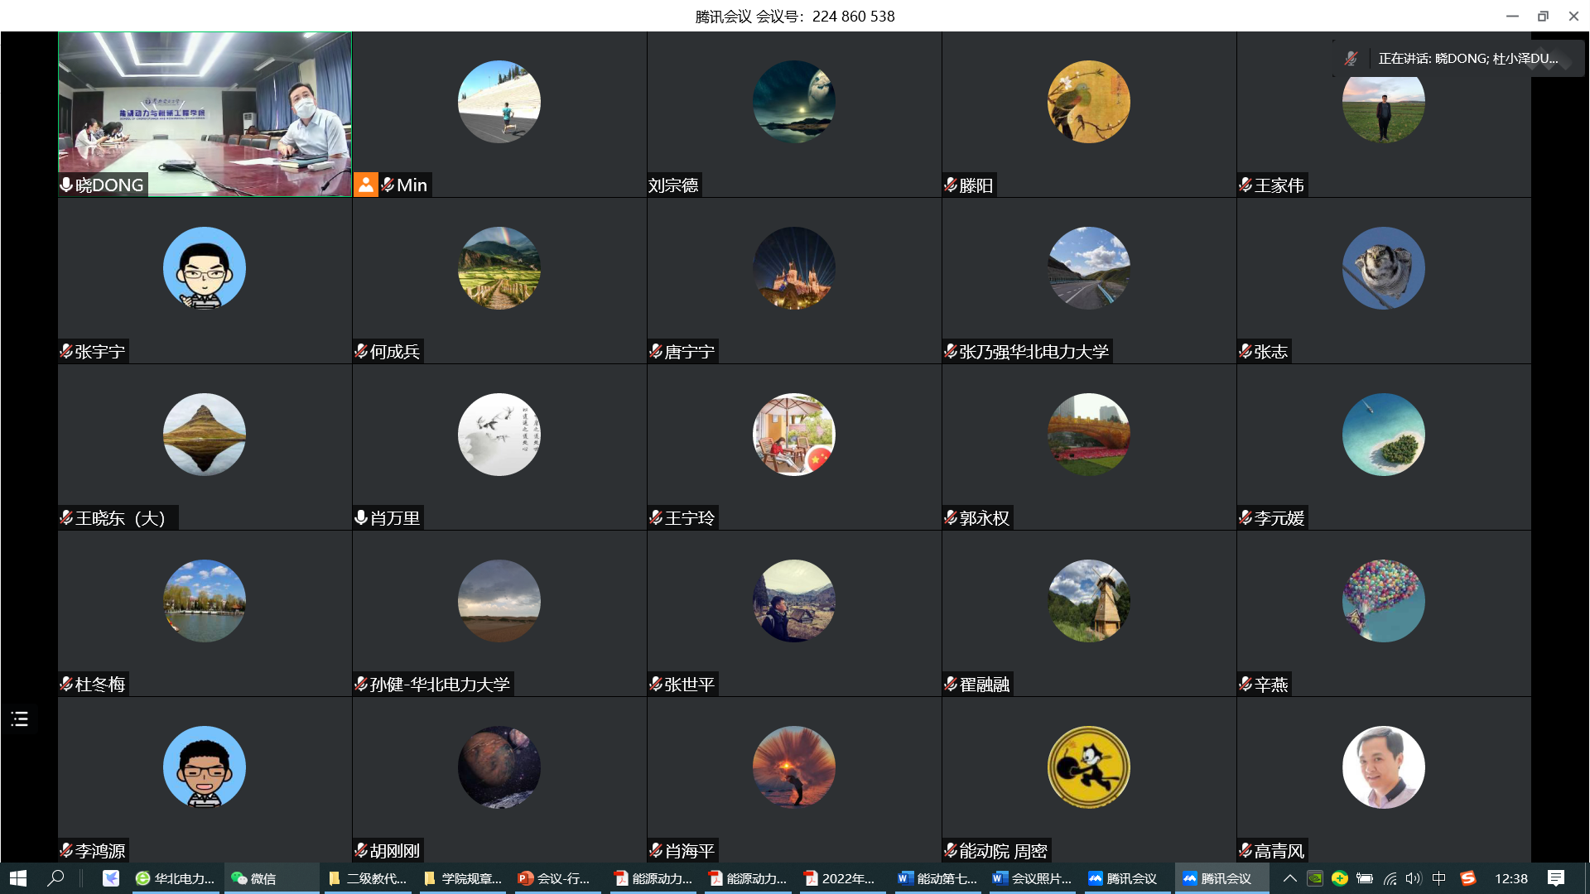Image resolution: width=1590 pixels, height=894 pixels.
Task: Toggle the Chinese input mode indicator
Action: (x=1439, y=878)
